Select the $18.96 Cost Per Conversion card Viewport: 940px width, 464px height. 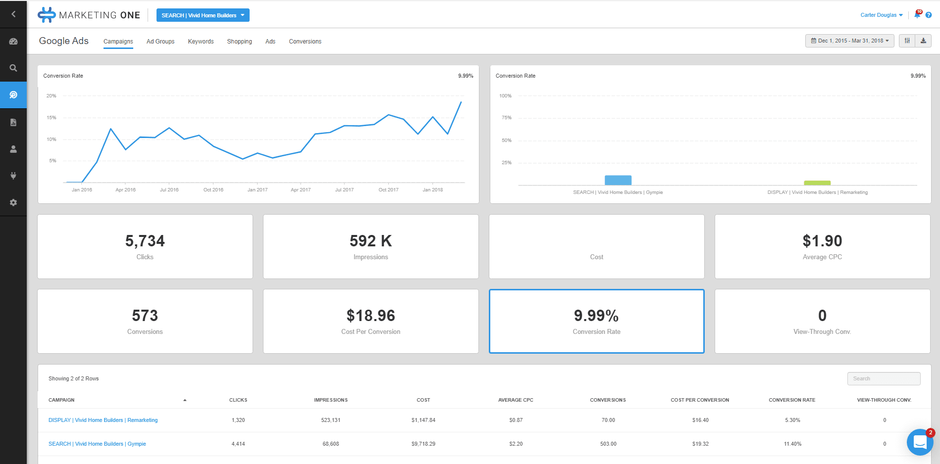[371, 322]
